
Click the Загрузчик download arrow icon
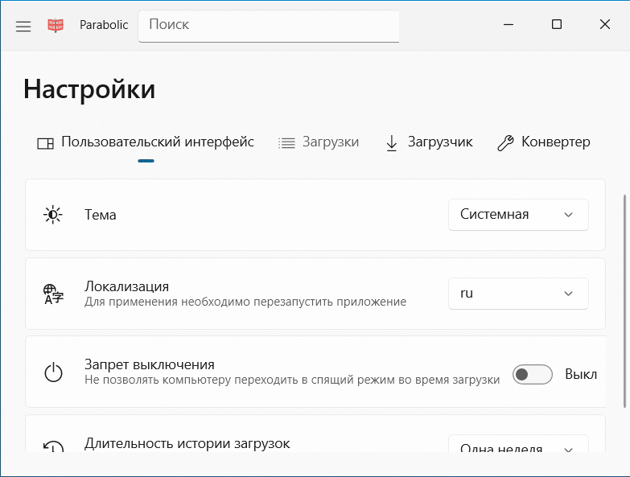click(x=392, y=143)
